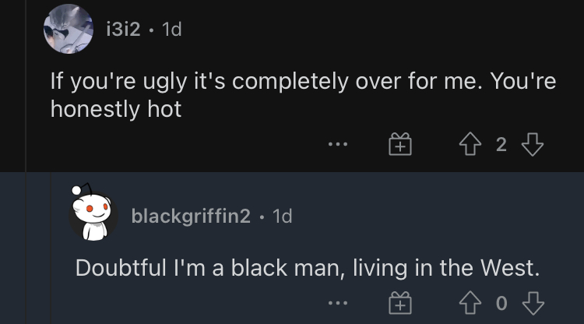Upvote blackgriffin2's reply
This screenshot has width=584, height=324.
[x=470, y=302]
